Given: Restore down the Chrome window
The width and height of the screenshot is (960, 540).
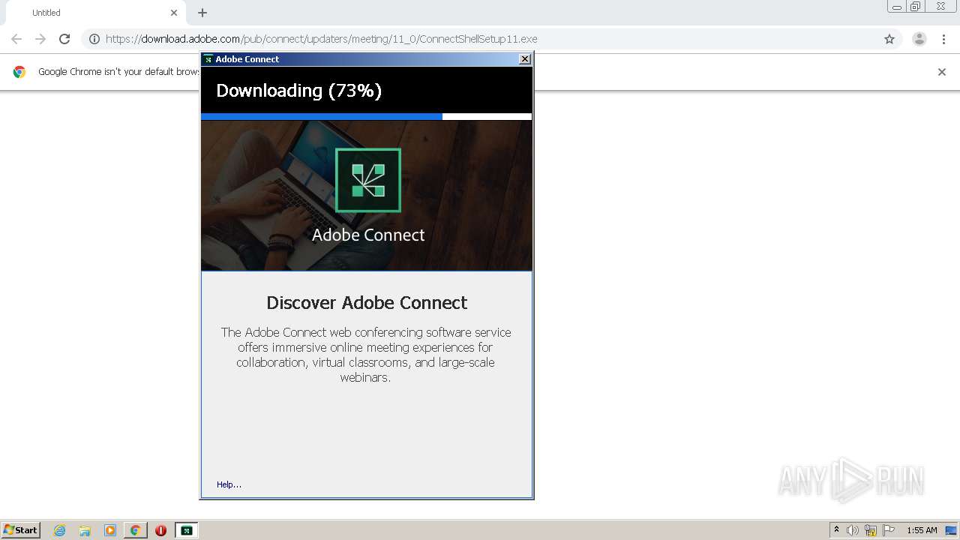Looking at the screenshot, I should point(915,7).
